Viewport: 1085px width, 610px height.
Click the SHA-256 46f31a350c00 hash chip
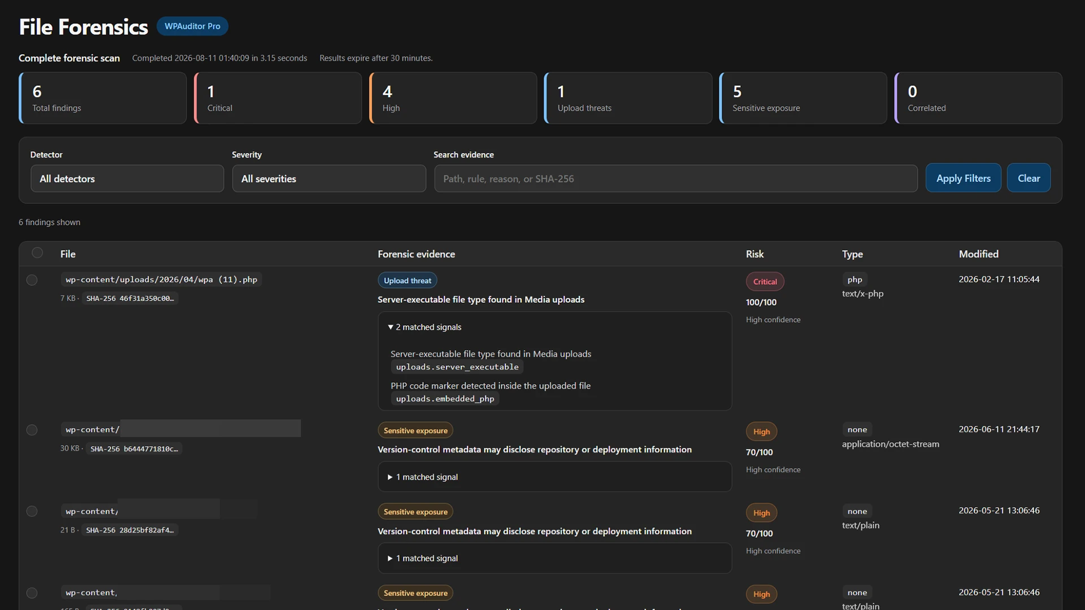(130, 298)
